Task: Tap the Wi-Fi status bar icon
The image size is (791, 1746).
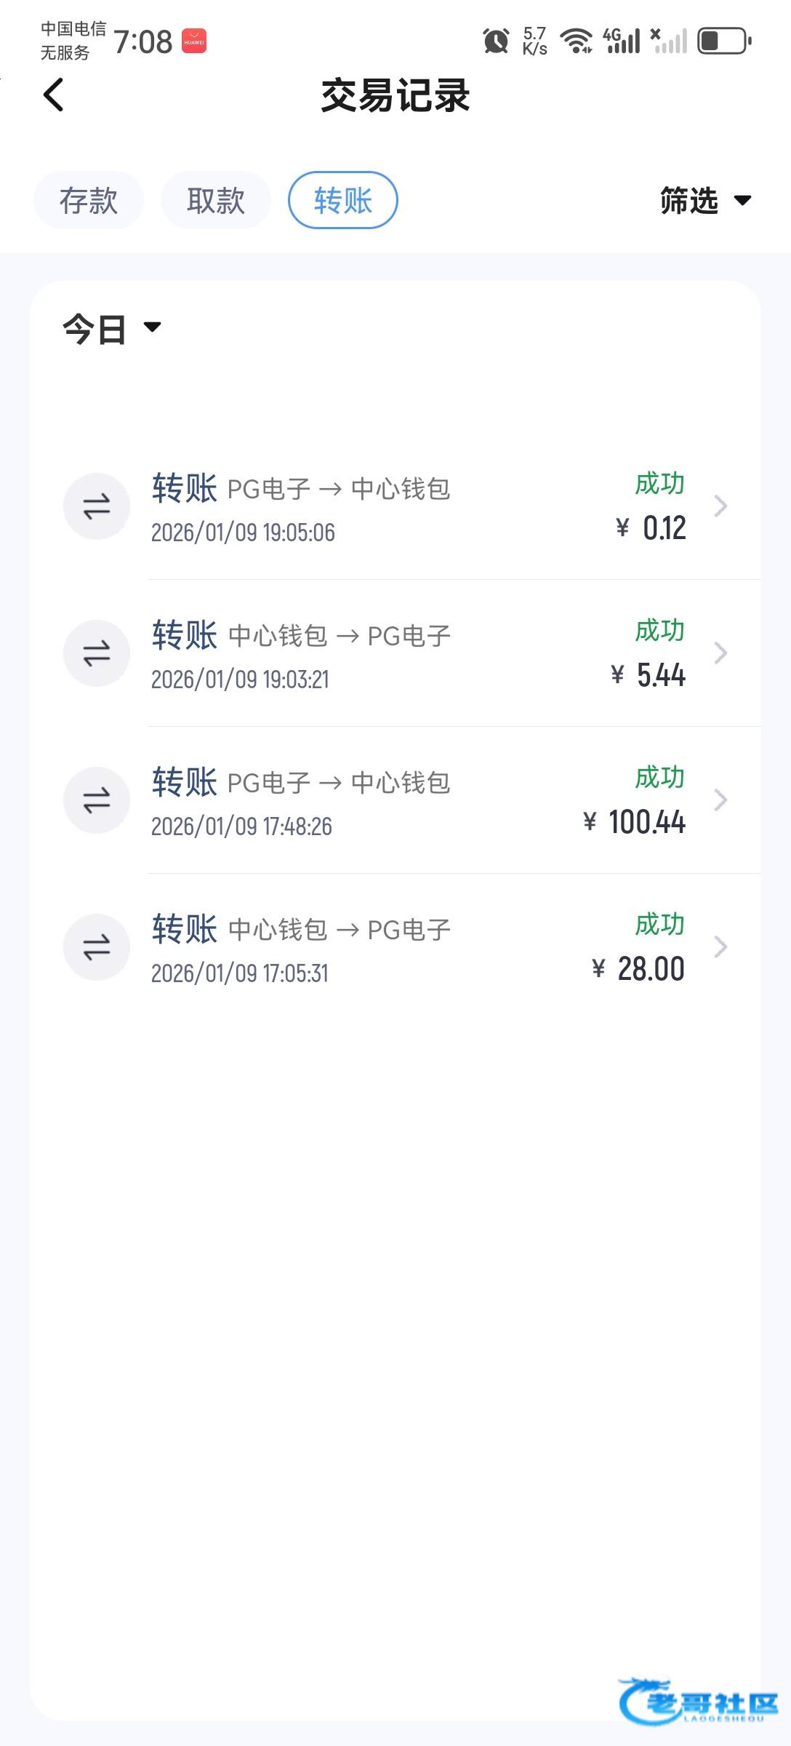Action: click(577, 41)
